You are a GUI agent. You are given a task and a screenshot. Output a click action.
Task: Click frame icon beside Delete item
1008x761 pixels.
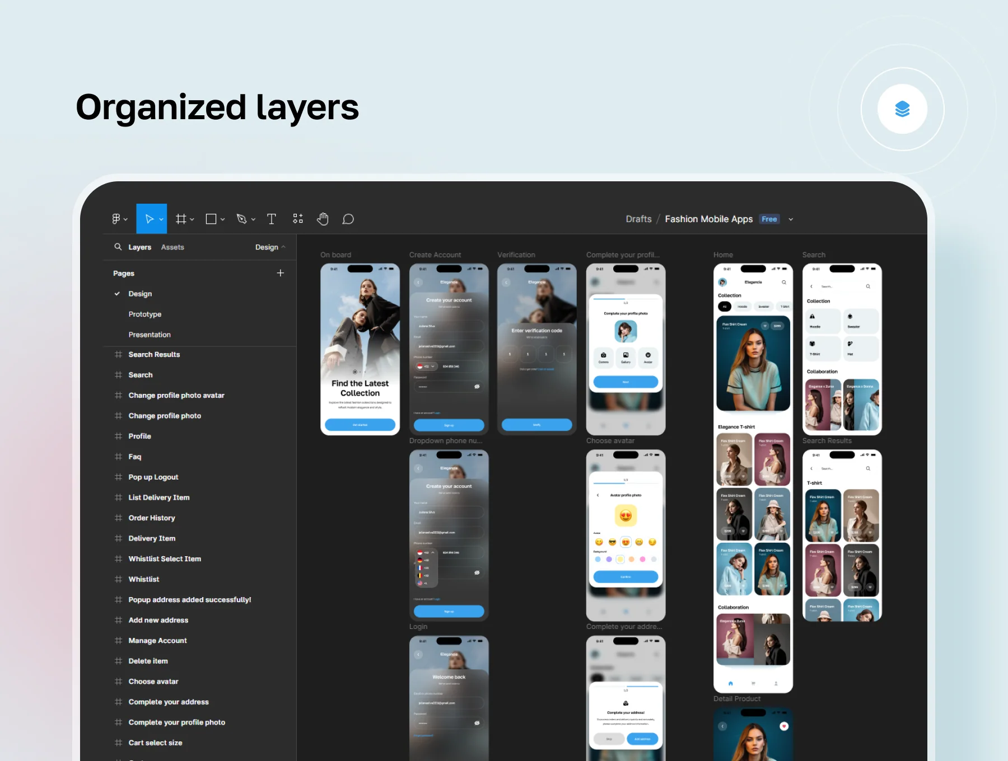click(x=118, y=661)
